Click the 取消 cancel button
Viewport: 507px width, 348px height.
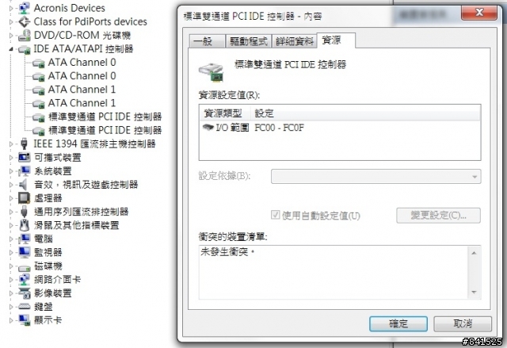(x=463, y=323)
